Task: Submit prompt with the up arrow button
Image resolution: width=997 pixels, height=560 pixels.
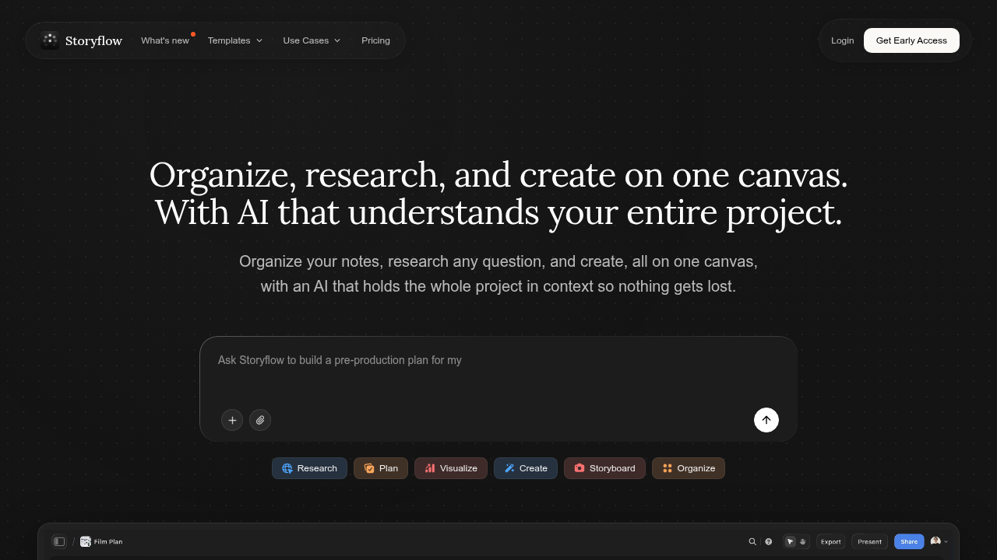Action: coord(766,420)
